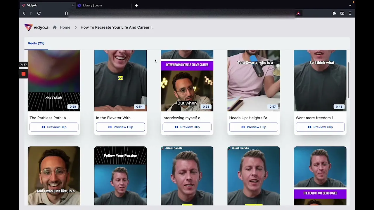Screen dimensions: 374x210
Task: Preview the Pathless Path clip
Action: tap(54, 127)
